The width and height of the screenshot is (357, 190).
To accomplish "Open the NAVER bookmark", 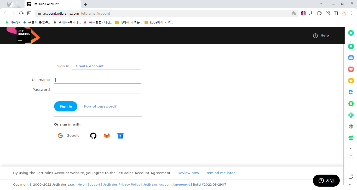I will [x=13, y=22].
